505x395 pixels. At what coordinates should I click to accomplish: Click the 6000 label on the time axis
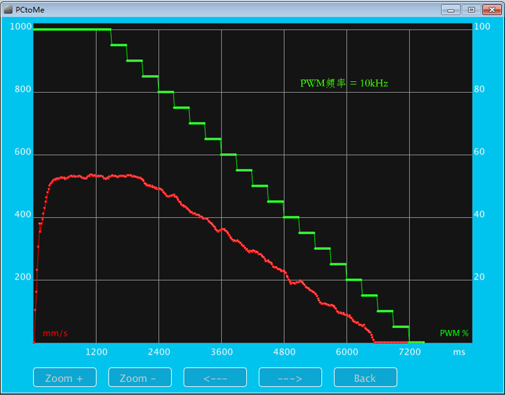[x=347, y=352]
